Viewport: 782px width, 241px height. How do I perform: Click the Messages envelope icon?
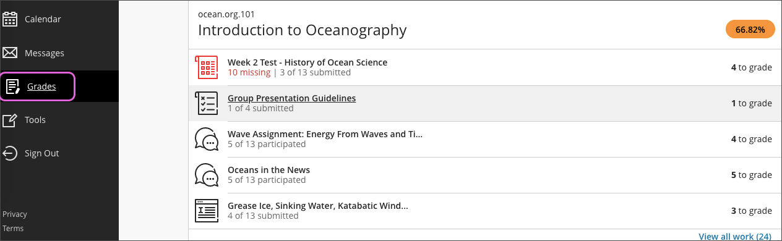pyautogui.click(x=10, y=53)
